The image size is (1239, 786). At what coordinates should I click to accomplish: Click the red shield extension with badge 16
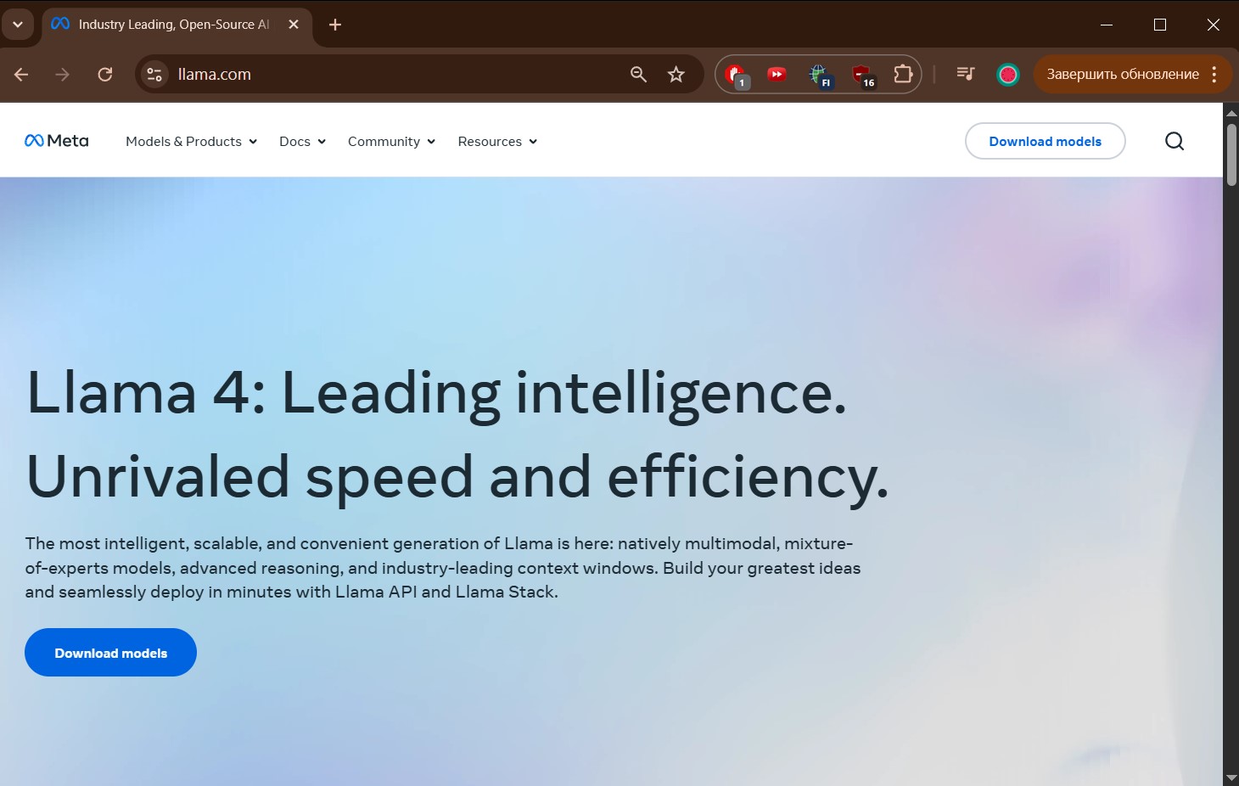click(x=861, y=75)
